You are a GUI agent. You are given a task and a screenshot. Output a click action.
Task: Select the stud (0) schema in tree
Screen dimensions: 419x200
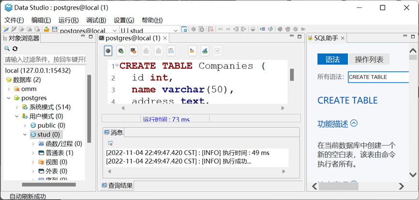click(x=46, y=135)
